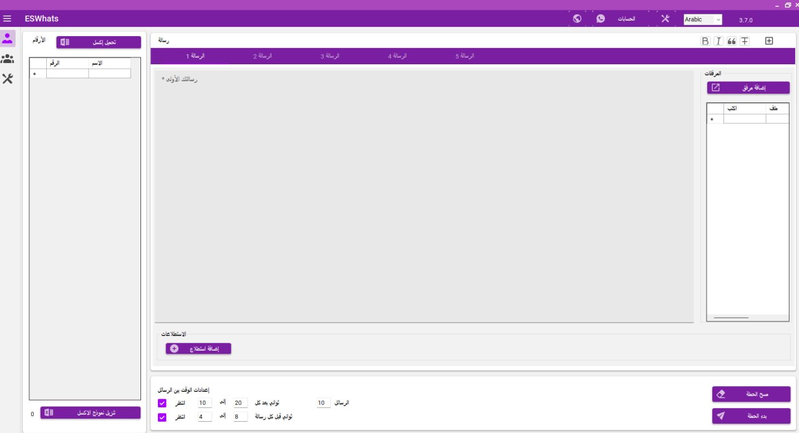Apply bold formatting to the message
The height and width of the screenshot is (433, 799).
(x=705, y=41)
